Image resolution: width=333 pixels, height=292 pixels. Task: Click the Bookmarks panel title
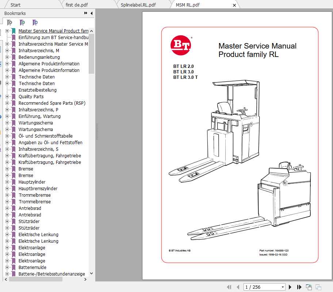(x=15, y=14)
